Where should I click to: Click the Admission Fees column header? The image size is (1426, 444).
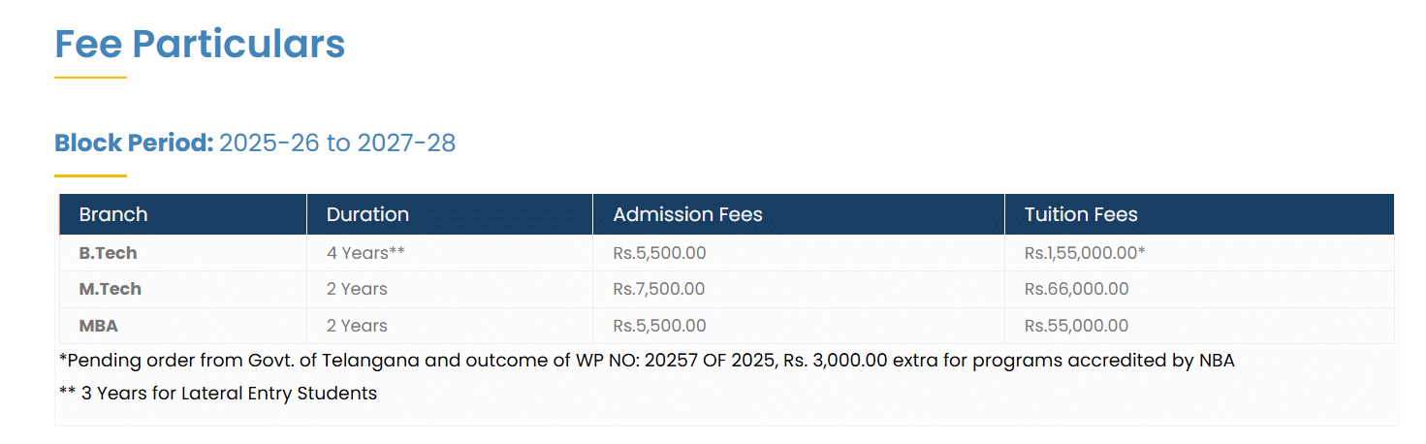pos(687,214)
